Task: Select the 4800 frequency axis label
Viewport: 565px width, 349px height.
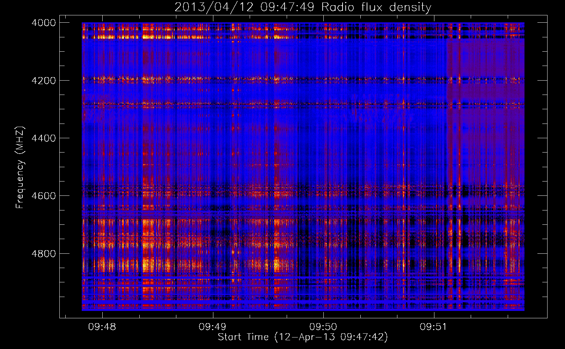Action: coord(44,254)
